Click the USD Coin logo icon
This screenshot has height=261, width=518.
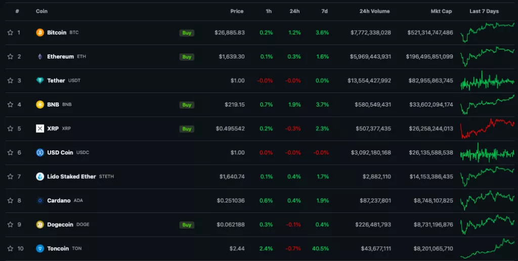(40, 152)
